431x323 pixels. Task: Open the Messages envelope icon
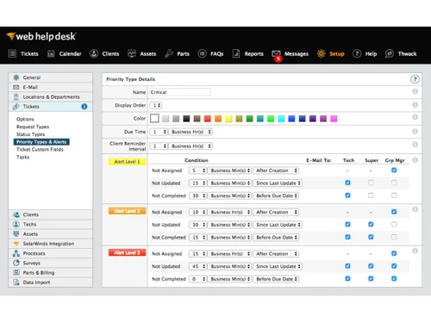(276, 53)
